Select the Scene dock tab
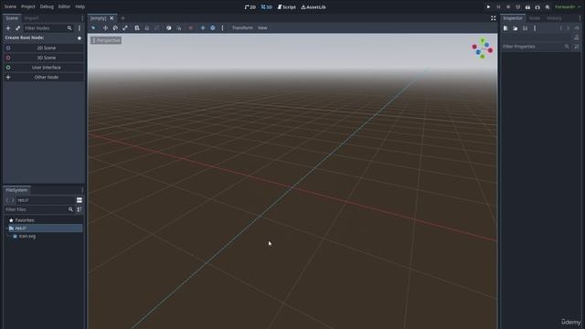The height and width of the screenshot is (329, 585). click(x=12, y=18)
